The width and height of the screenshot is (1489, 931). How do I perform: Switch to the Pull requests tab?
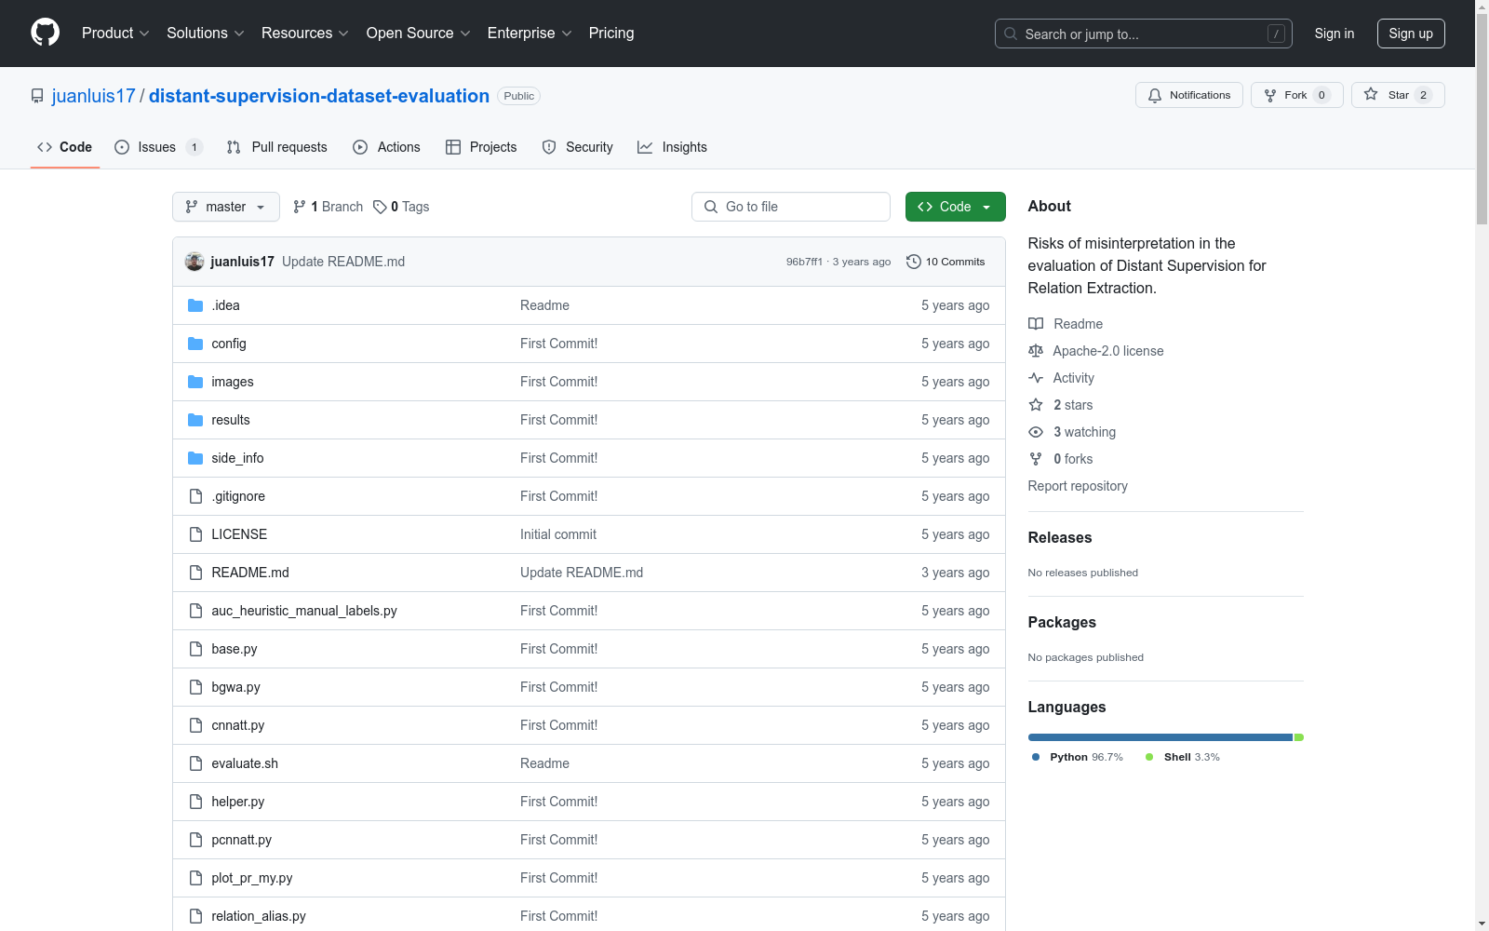pyautogui.click(x=277, y=147)
